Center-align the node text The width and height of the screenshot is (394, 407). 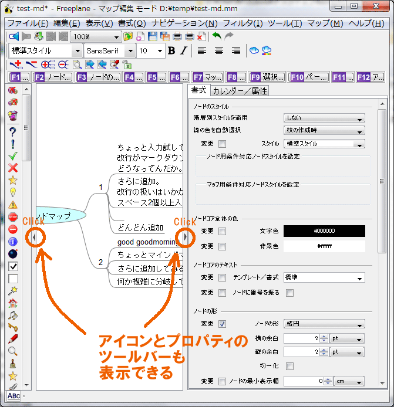tap(219, 50)
